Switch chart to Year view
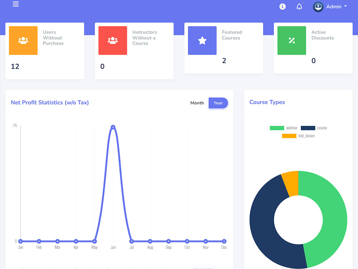Screen dimensions: 358x269 click(218, 103)
